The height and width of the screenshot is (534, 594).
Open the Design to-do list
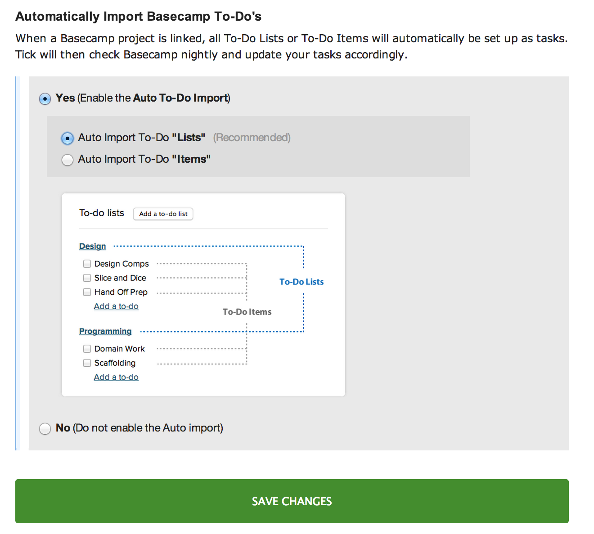coord(92,246)
